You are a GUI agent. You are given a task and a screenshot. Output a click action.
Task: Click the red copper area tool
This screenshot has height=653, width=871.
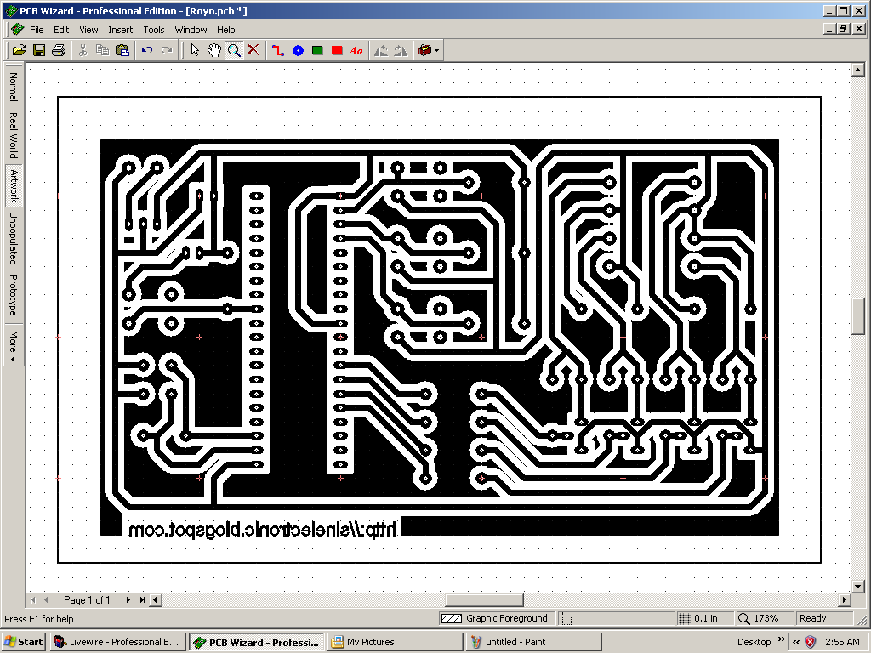tap(337, 50)
